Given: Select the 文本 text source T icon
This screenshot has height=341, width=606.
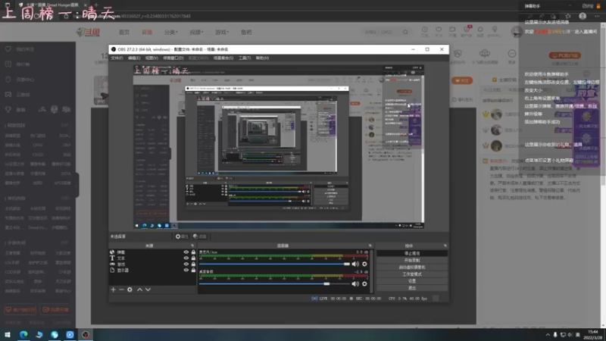Looking at the screenshot, I should (112, 258).
